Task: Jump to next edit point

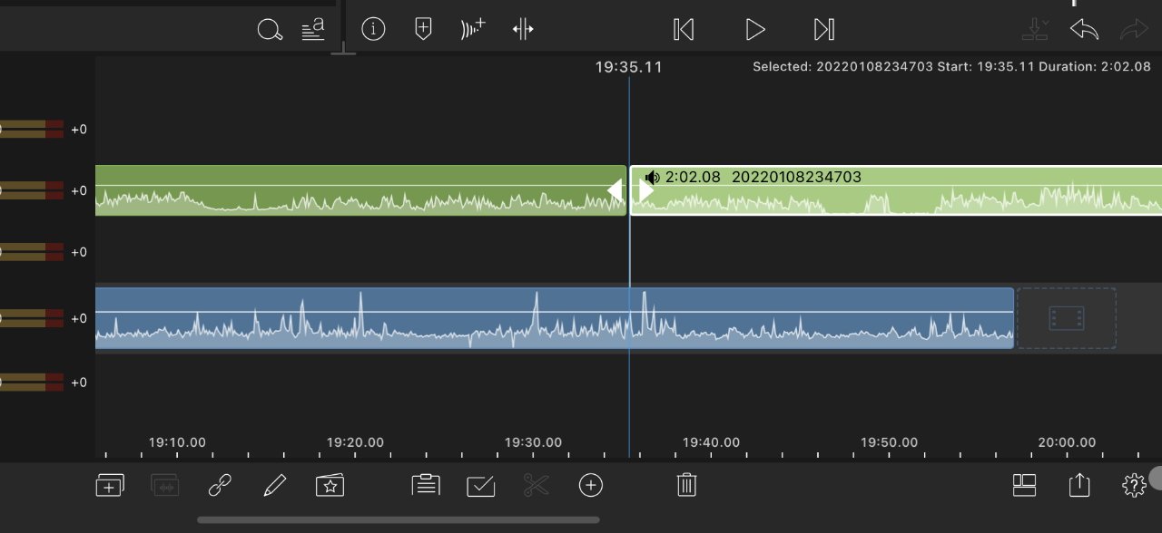Action: point(823,30)
